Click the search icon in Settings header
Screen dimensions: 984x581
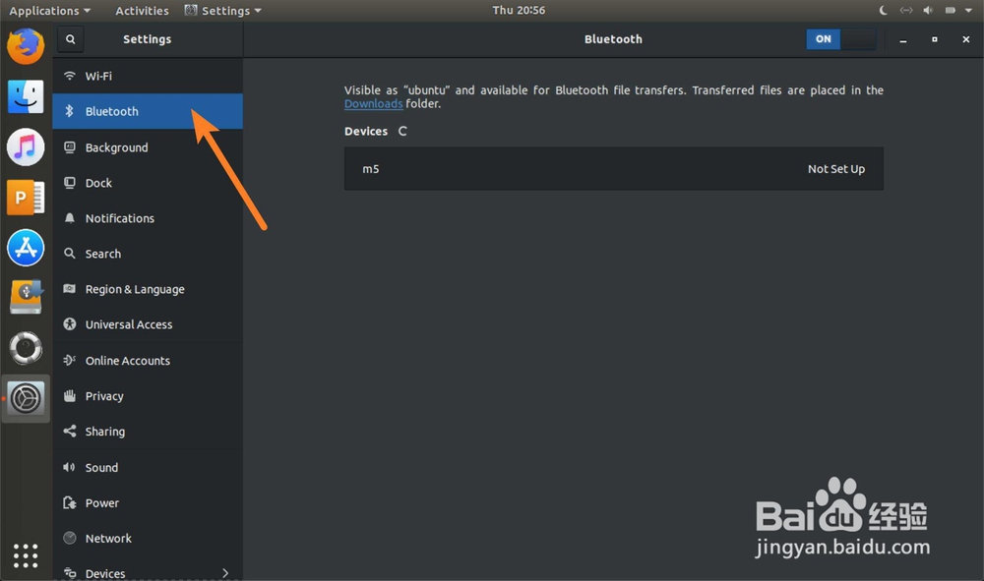coord(70,39)
